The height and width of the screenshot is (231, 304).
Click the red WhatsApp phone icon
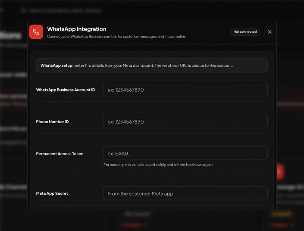coord(36,32)
